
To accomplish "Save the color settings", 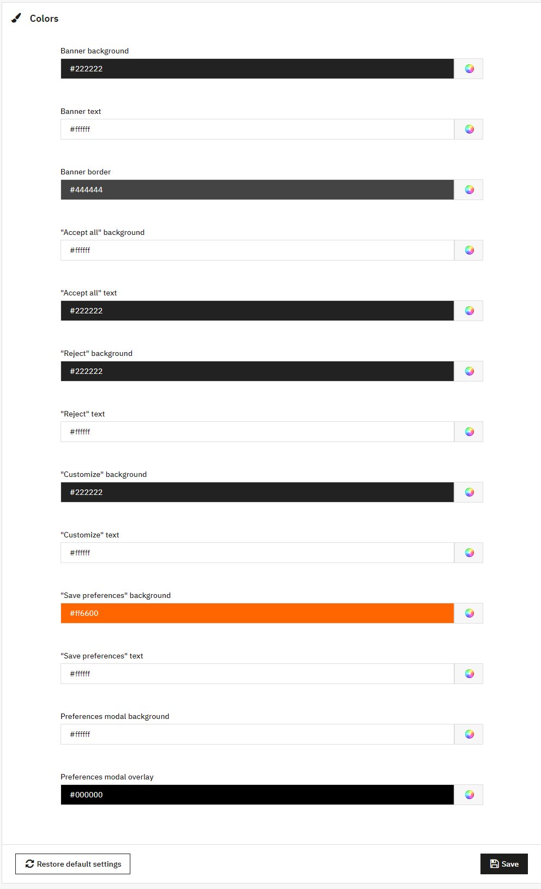I will coord(504,864).
